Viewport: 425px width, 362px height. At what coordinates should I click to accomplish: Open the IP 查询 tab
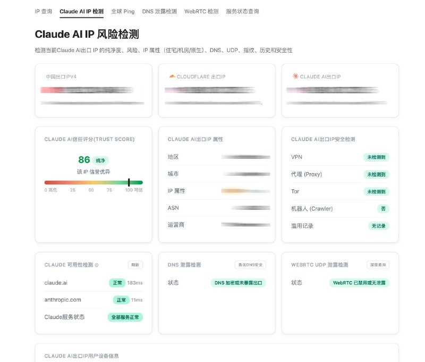pos(44,11)
